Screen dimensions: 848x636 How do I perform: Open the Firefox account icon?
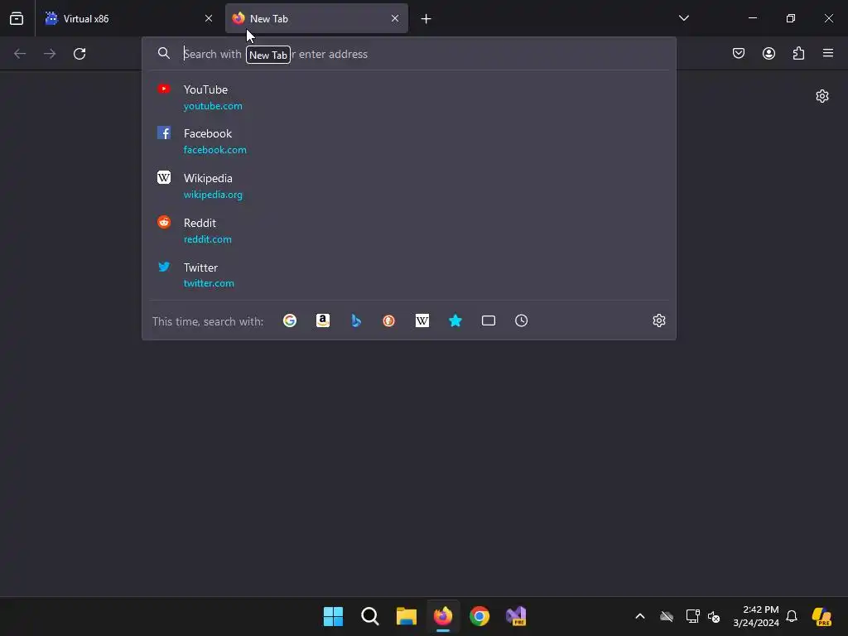coord(768,53)
